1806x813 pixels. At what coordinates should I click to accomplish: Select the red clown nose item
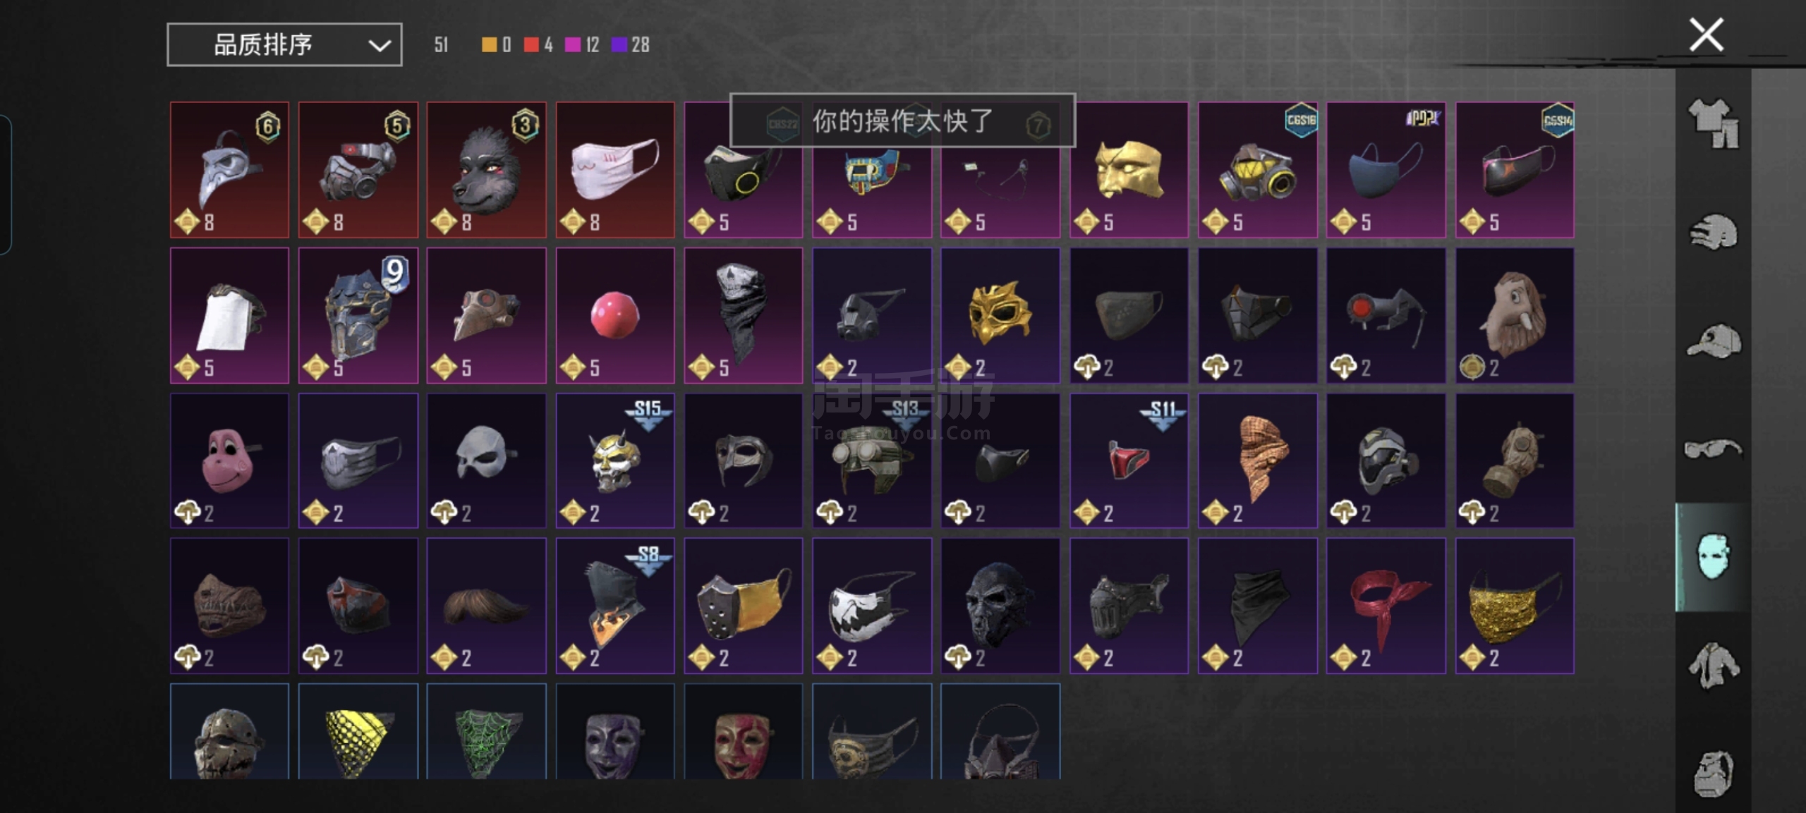point(614,315)
